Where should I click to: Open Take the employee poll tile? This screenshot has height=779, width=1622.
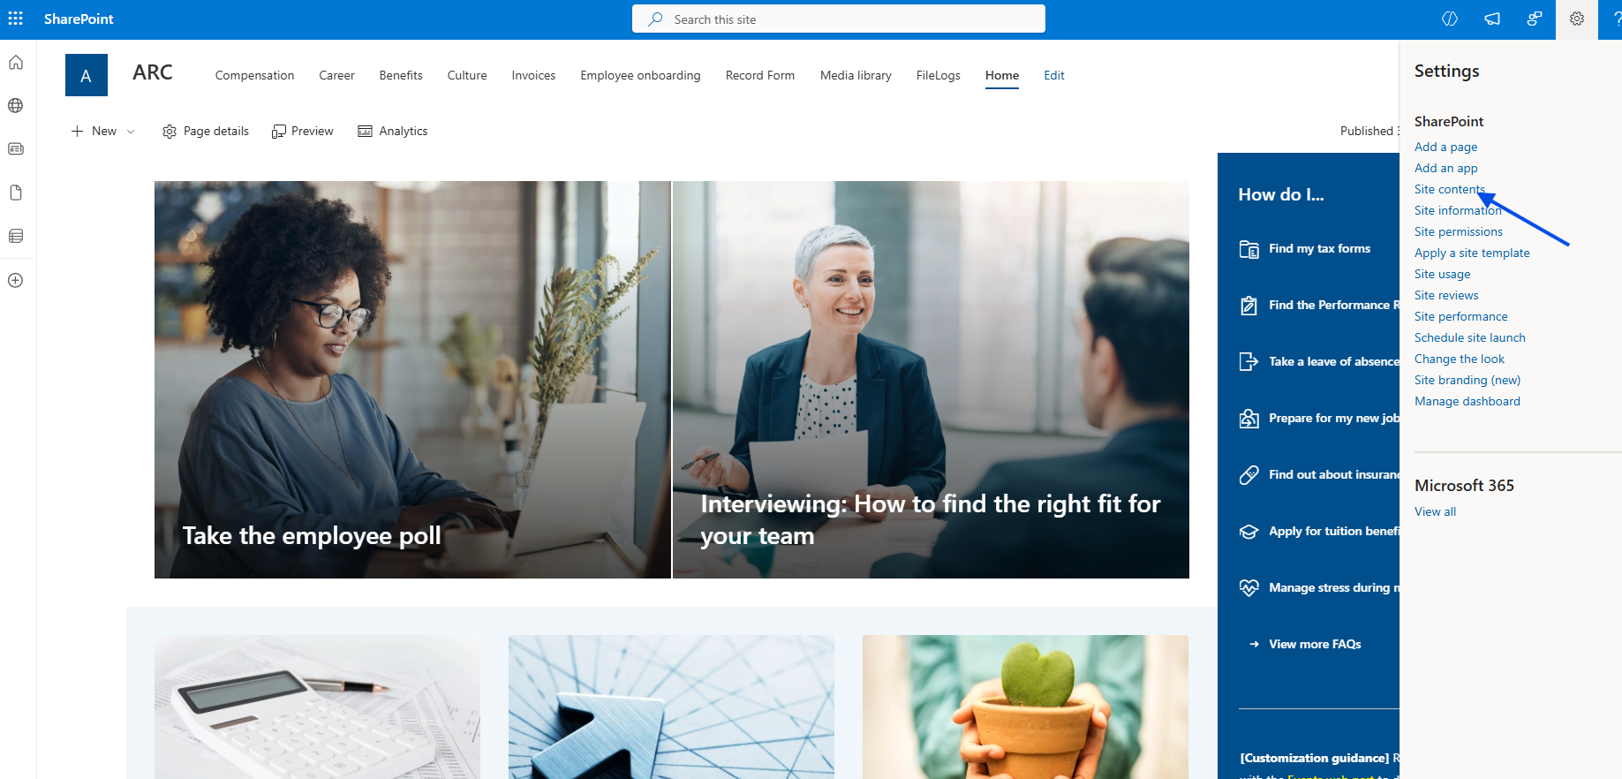pyautogui.click(x=412, y=380)
